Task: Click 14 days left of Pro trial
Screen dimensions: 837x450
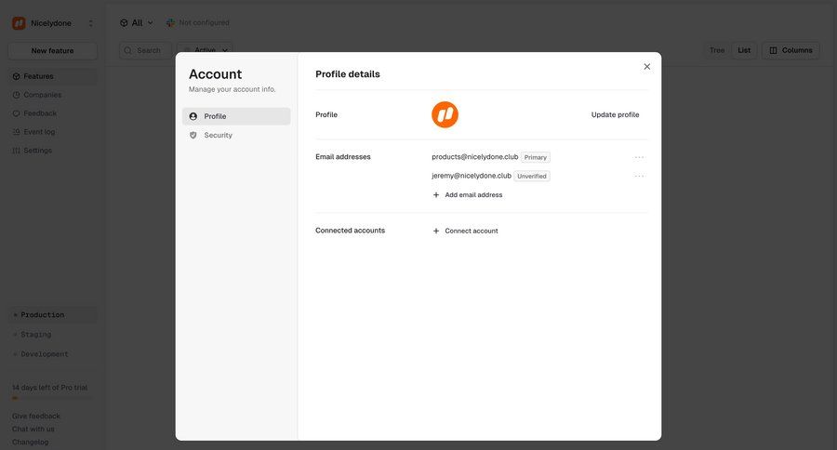Action: pyautogui.click(x=49, y=388)
